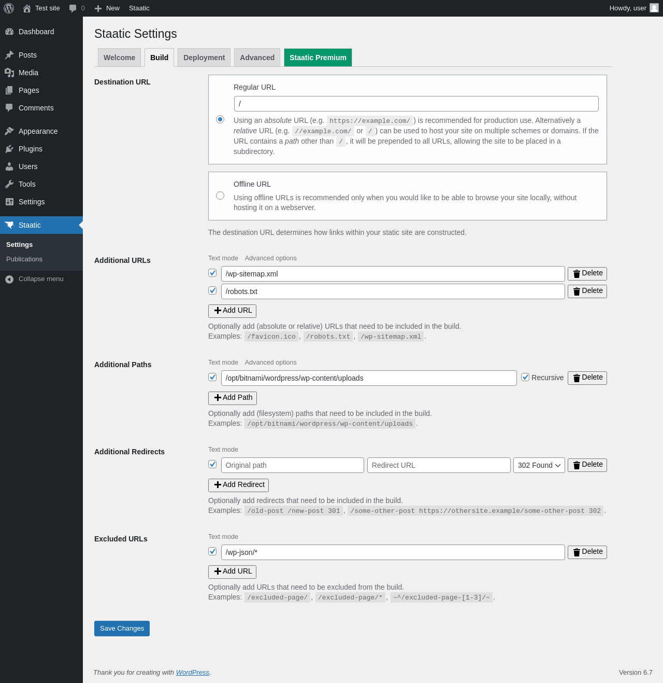Screen dimensions: 663x683
Task: Click the Settings sliders icon
Action: (9, 202)
